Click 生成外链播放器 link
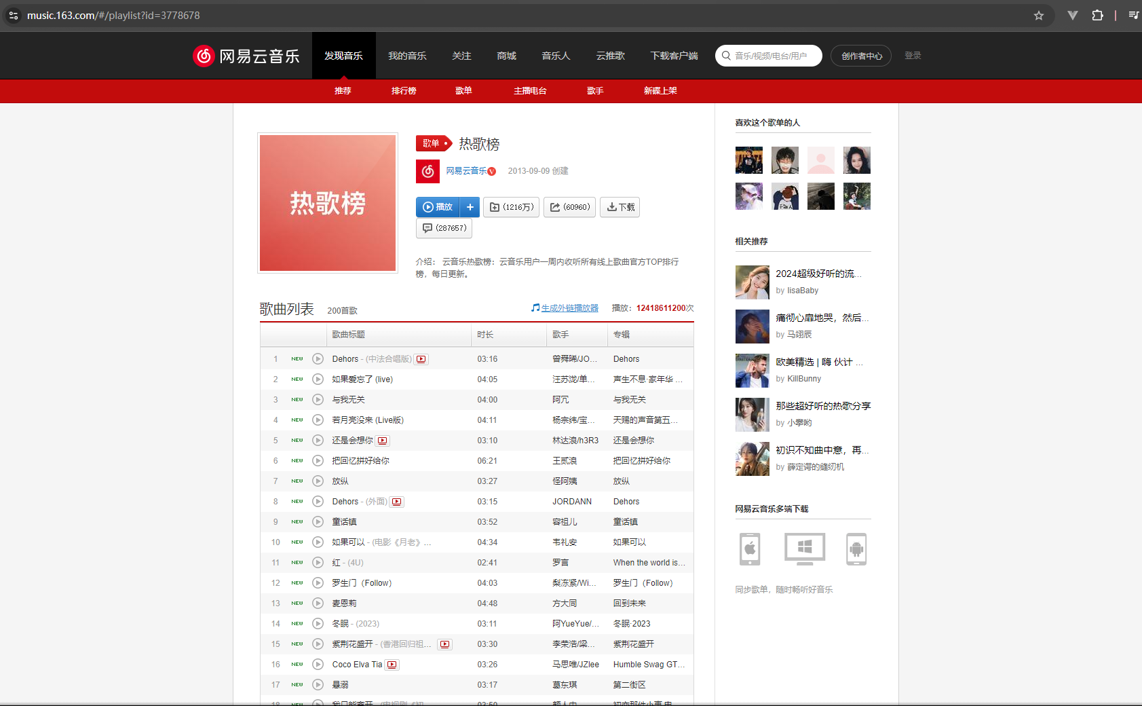1142x706 pixels. pos(569,308)
